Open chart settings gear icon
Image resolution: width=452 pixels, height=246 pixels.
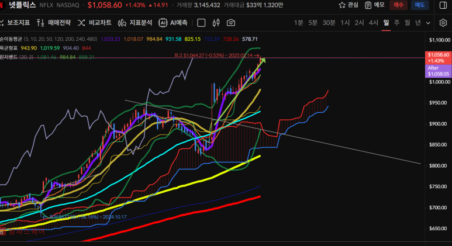pos(443,23)
